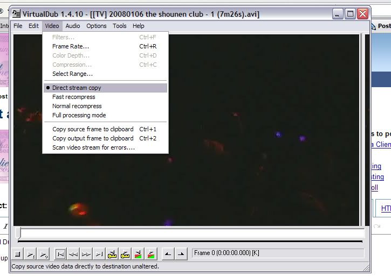Open the 'oll' link in background page
This screenshot has height=276, width=391.
(x=375, y=188)
